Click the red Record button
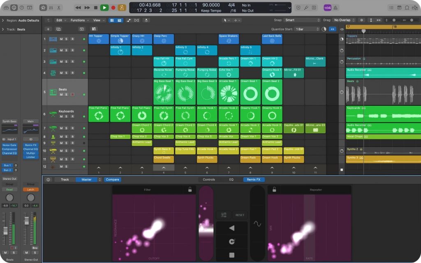The width and height of the screenshot is (421, 263). point(113,7)
